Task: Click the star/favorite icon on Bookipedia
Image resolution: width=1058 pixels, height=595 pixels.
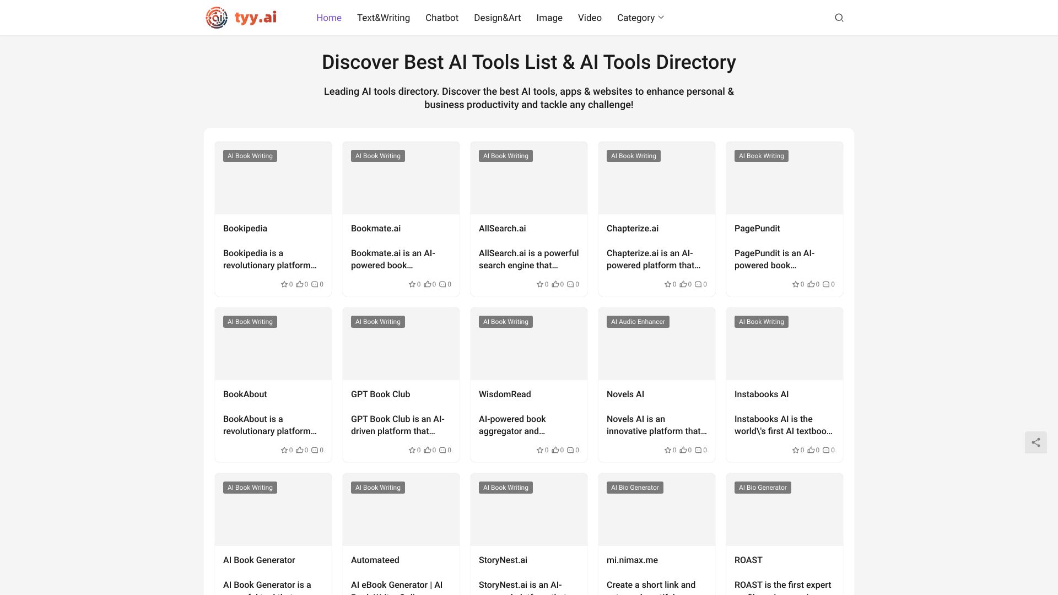Action: tap(284, 284)
